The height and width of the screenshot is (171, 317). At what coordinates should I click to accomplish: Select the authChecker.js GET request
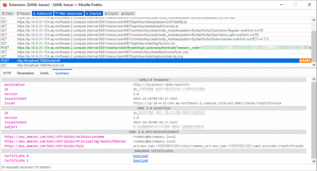coord(156,26)
